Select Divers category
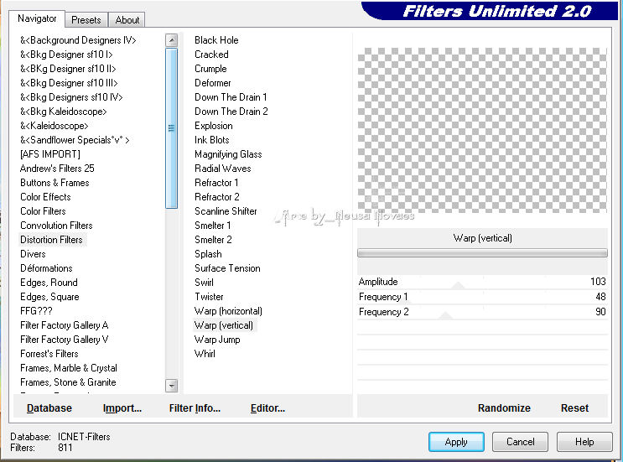 tap(33, 254)
